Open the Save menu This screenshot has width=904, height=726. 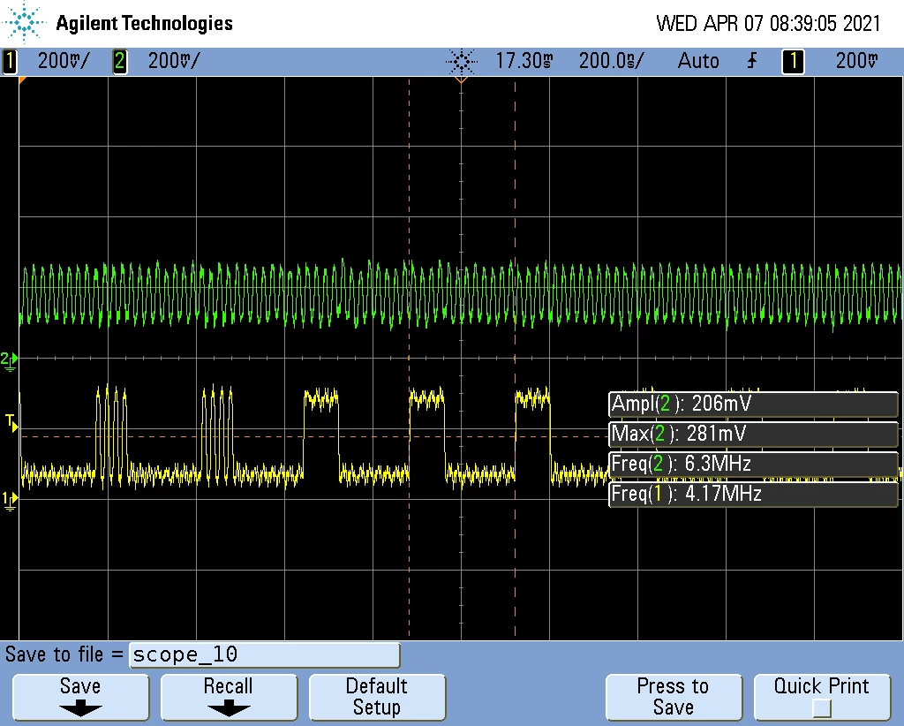pos(80,697)
